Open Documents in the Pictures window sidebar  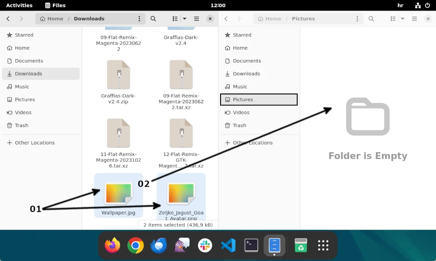259,61
